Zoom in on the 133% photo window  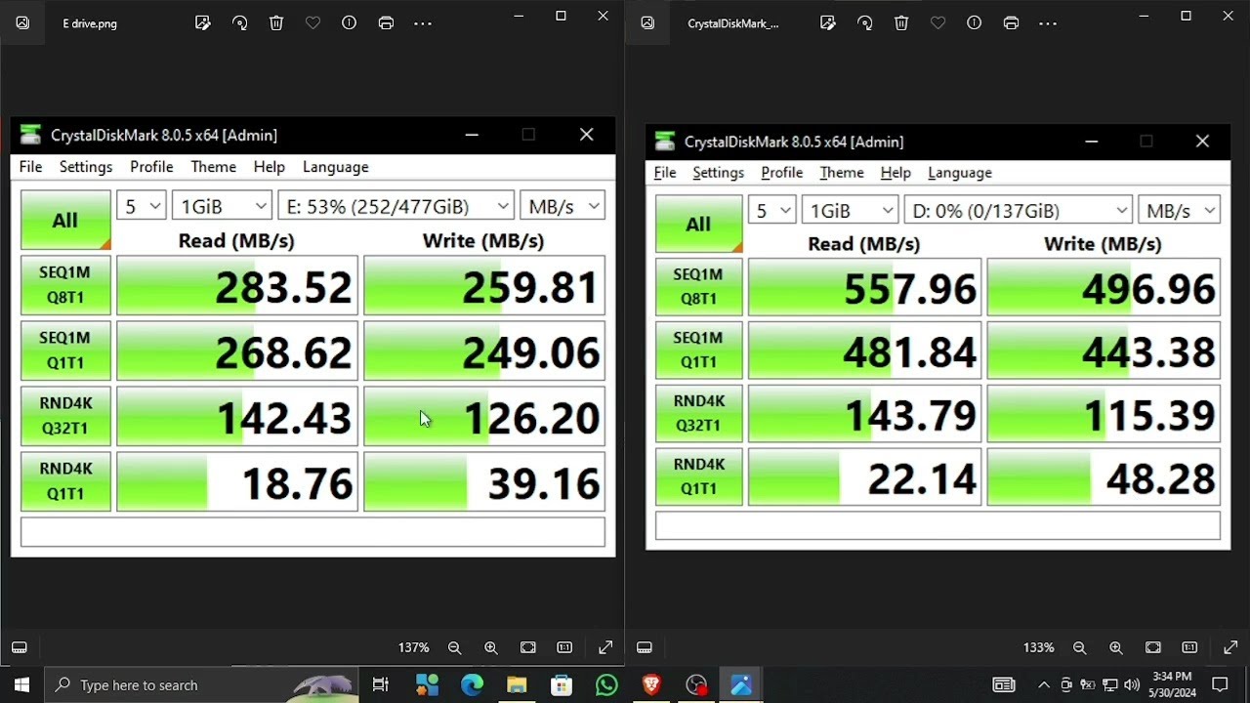coord(1116,647)
